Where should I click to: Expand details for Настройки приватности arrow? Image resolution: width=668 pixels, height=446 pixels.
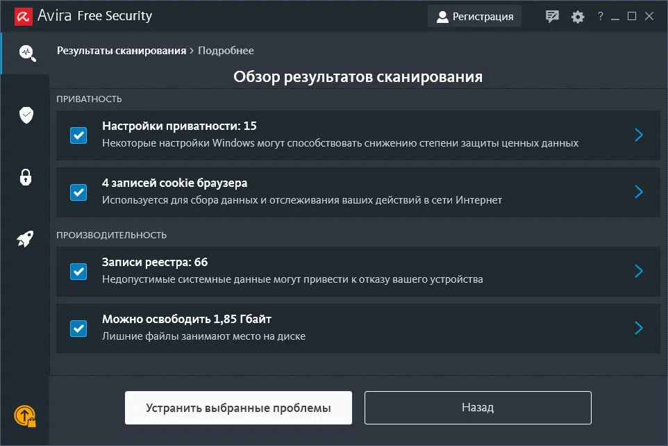(639, 135)
